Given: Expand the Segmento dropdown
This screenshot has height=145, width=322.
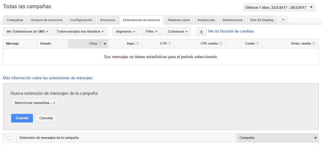Looking at the screenshot, I should (125, 32).
